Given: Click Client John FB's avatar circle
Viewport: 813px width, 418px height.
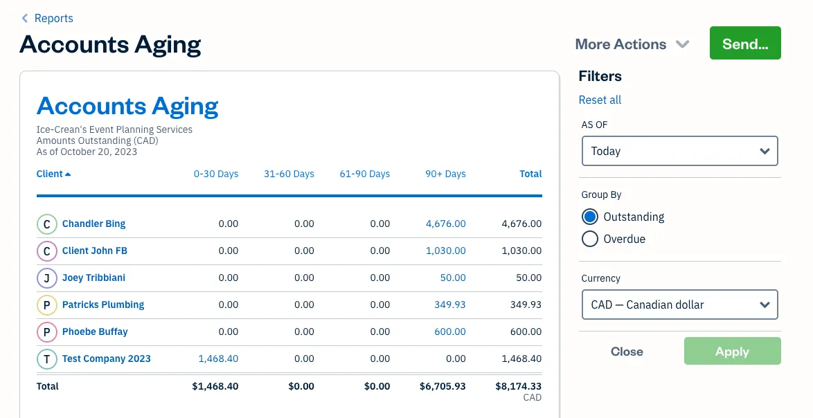Looking at the screenshot, I should (x=46, y=251).
